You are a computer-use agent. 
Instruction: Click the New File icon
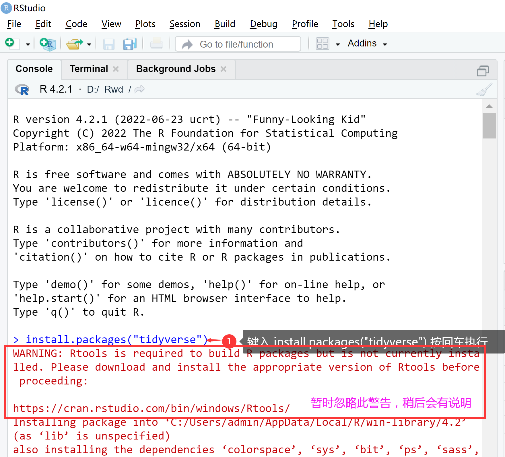12,44
